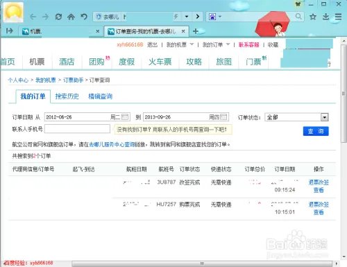The image size is (347, 267).
Task: Open the 旅图 navigation item
Action: (x=223, y=62)
